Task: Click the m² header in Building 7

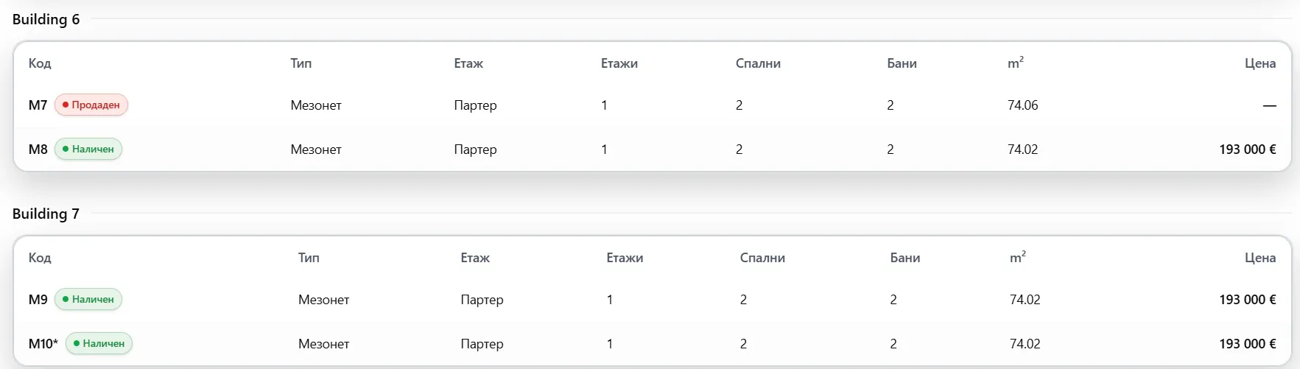Action: click(1017, 257)
